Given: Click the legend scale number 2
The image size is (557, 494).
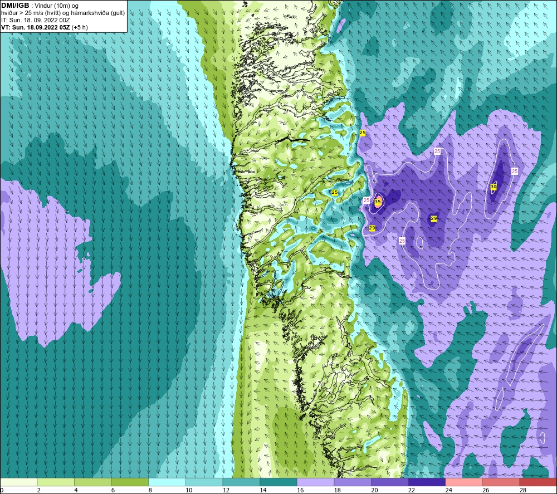Looking at the screenshot, I should (x=39, y=491).
